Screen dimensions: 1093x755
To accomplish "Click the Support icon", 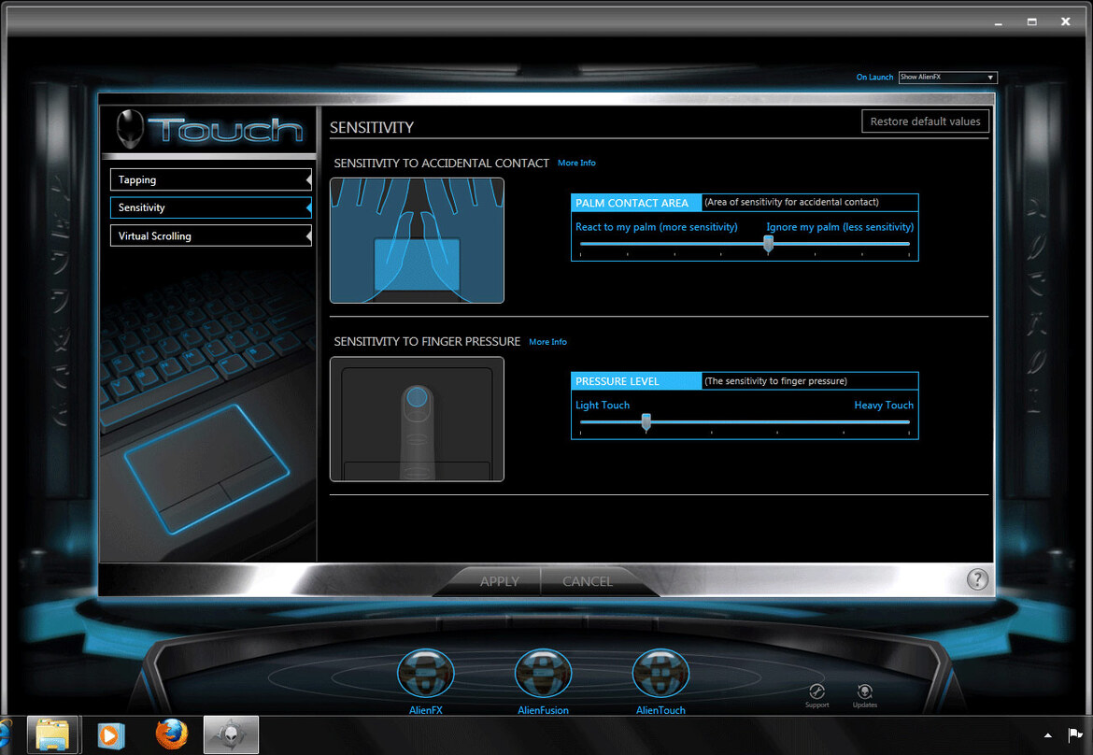I will [x=817, y=695].
